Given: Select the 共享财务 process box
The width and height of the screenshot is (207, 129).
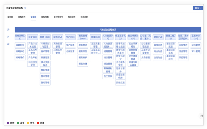Looking at the screenshot, I should 158,45.
